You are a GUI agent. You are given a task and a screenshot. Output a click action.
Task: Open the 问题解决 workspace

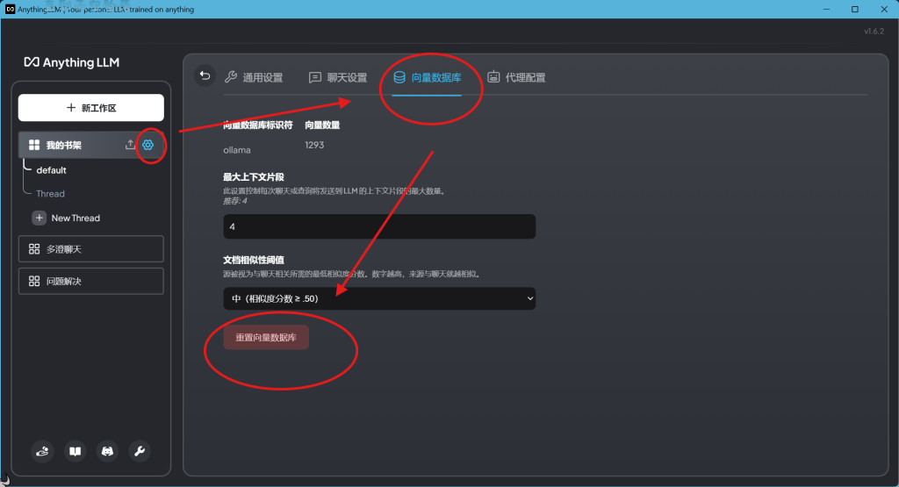[x=91, y=282]
